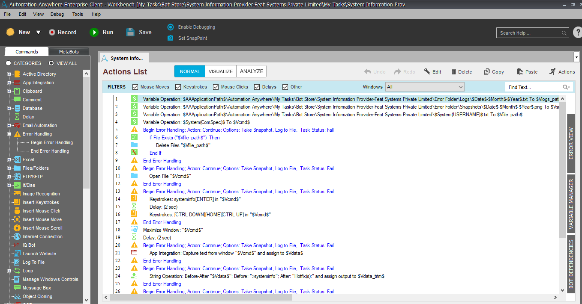Uncheck the Mouse Moves filter checkbox
Viewport: 582px width, 304px height.
coord(135,87)
